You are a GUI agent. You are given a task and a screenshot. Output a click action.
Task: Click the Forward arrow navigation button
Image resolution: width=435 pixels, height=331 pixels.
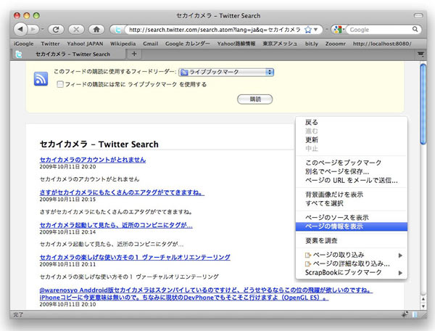[x=33, y=29]
